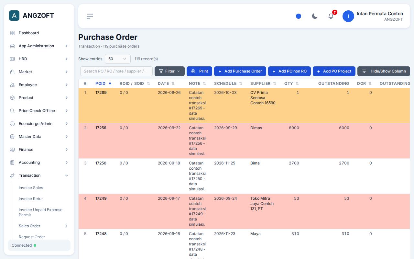The width and height of the screenshot is (414, 259).
Task: Click the App Administration sidebar icon
Action: (x=12, y=46)
